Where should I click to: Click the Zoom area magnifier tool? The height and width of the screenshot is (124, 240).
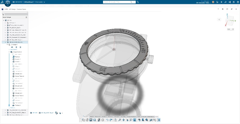pos(131,120)
